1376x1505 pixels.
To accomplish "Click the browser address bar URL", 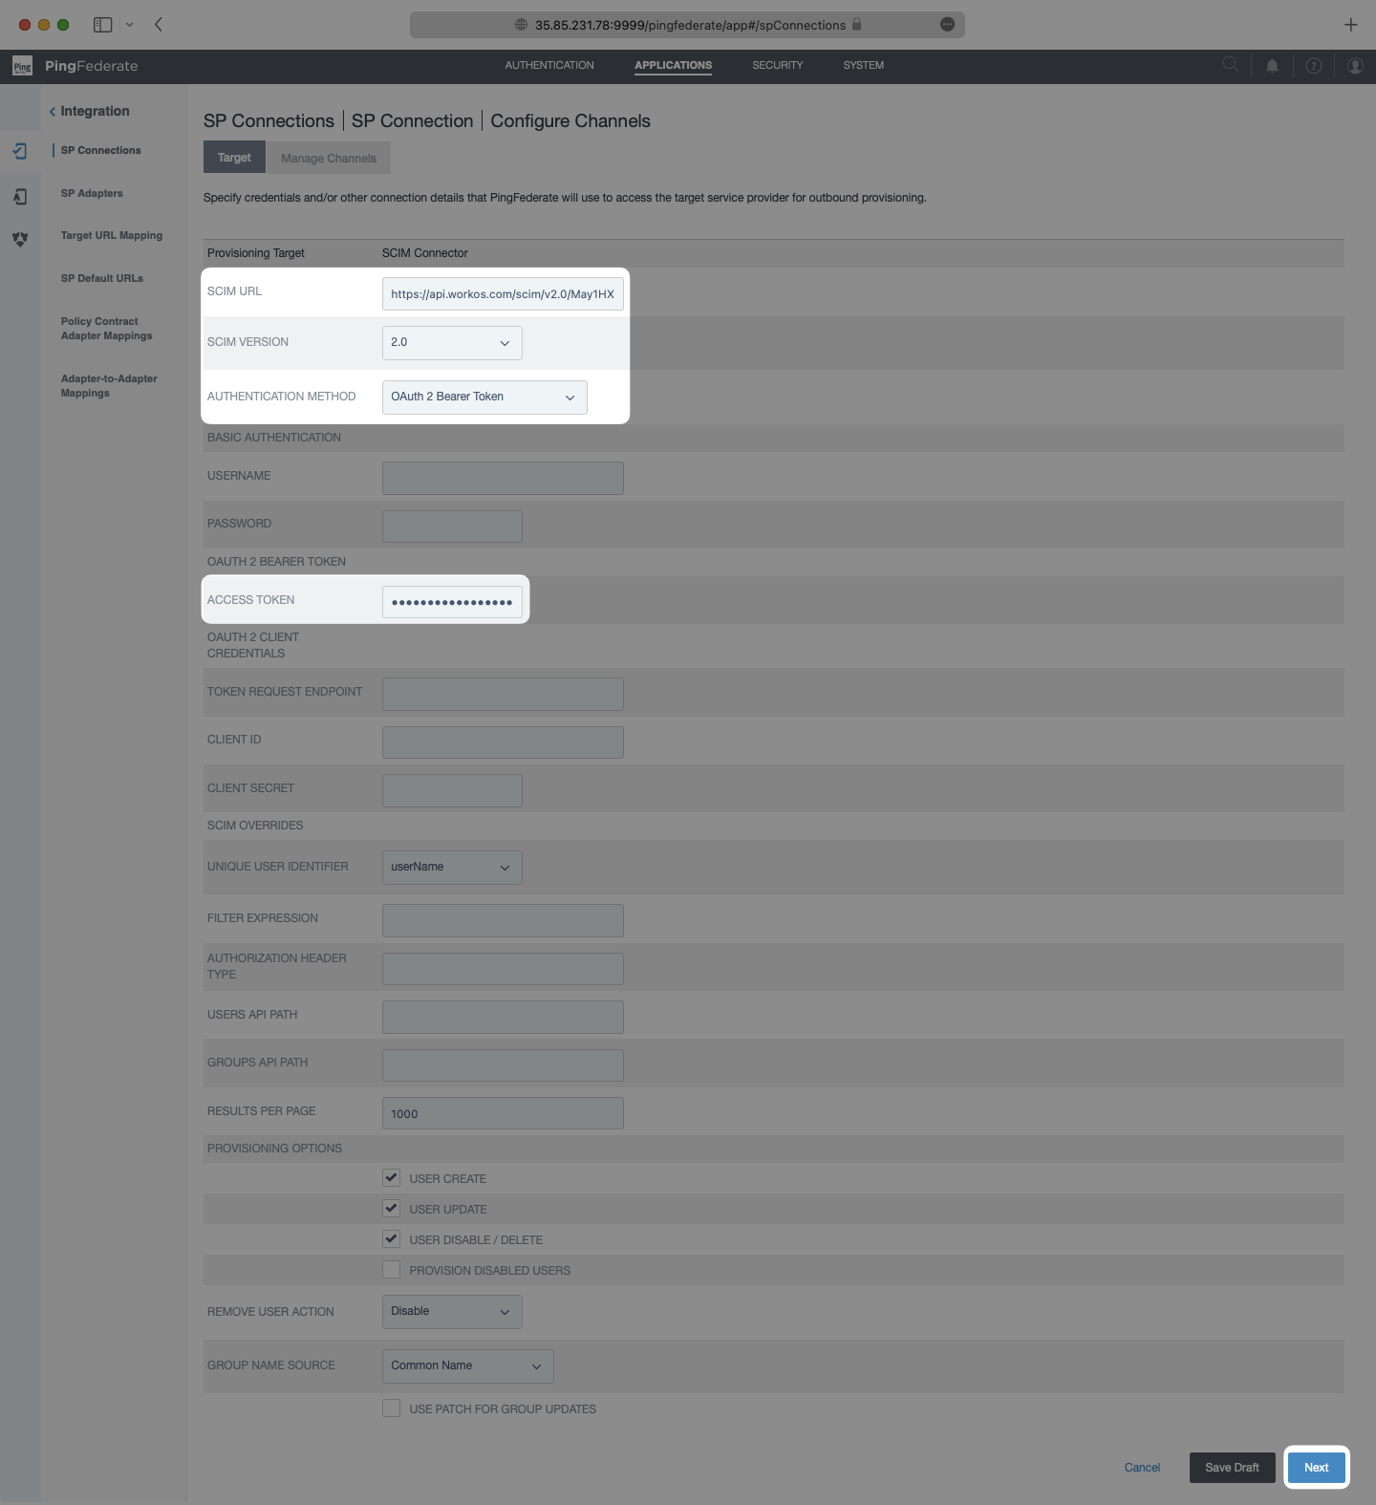I will [x=690, y=25].
